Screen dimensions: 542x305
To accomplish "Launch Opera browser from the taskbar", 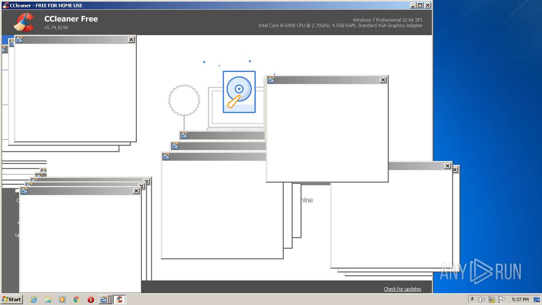I will pyautogui.click(x=91, y=299).
